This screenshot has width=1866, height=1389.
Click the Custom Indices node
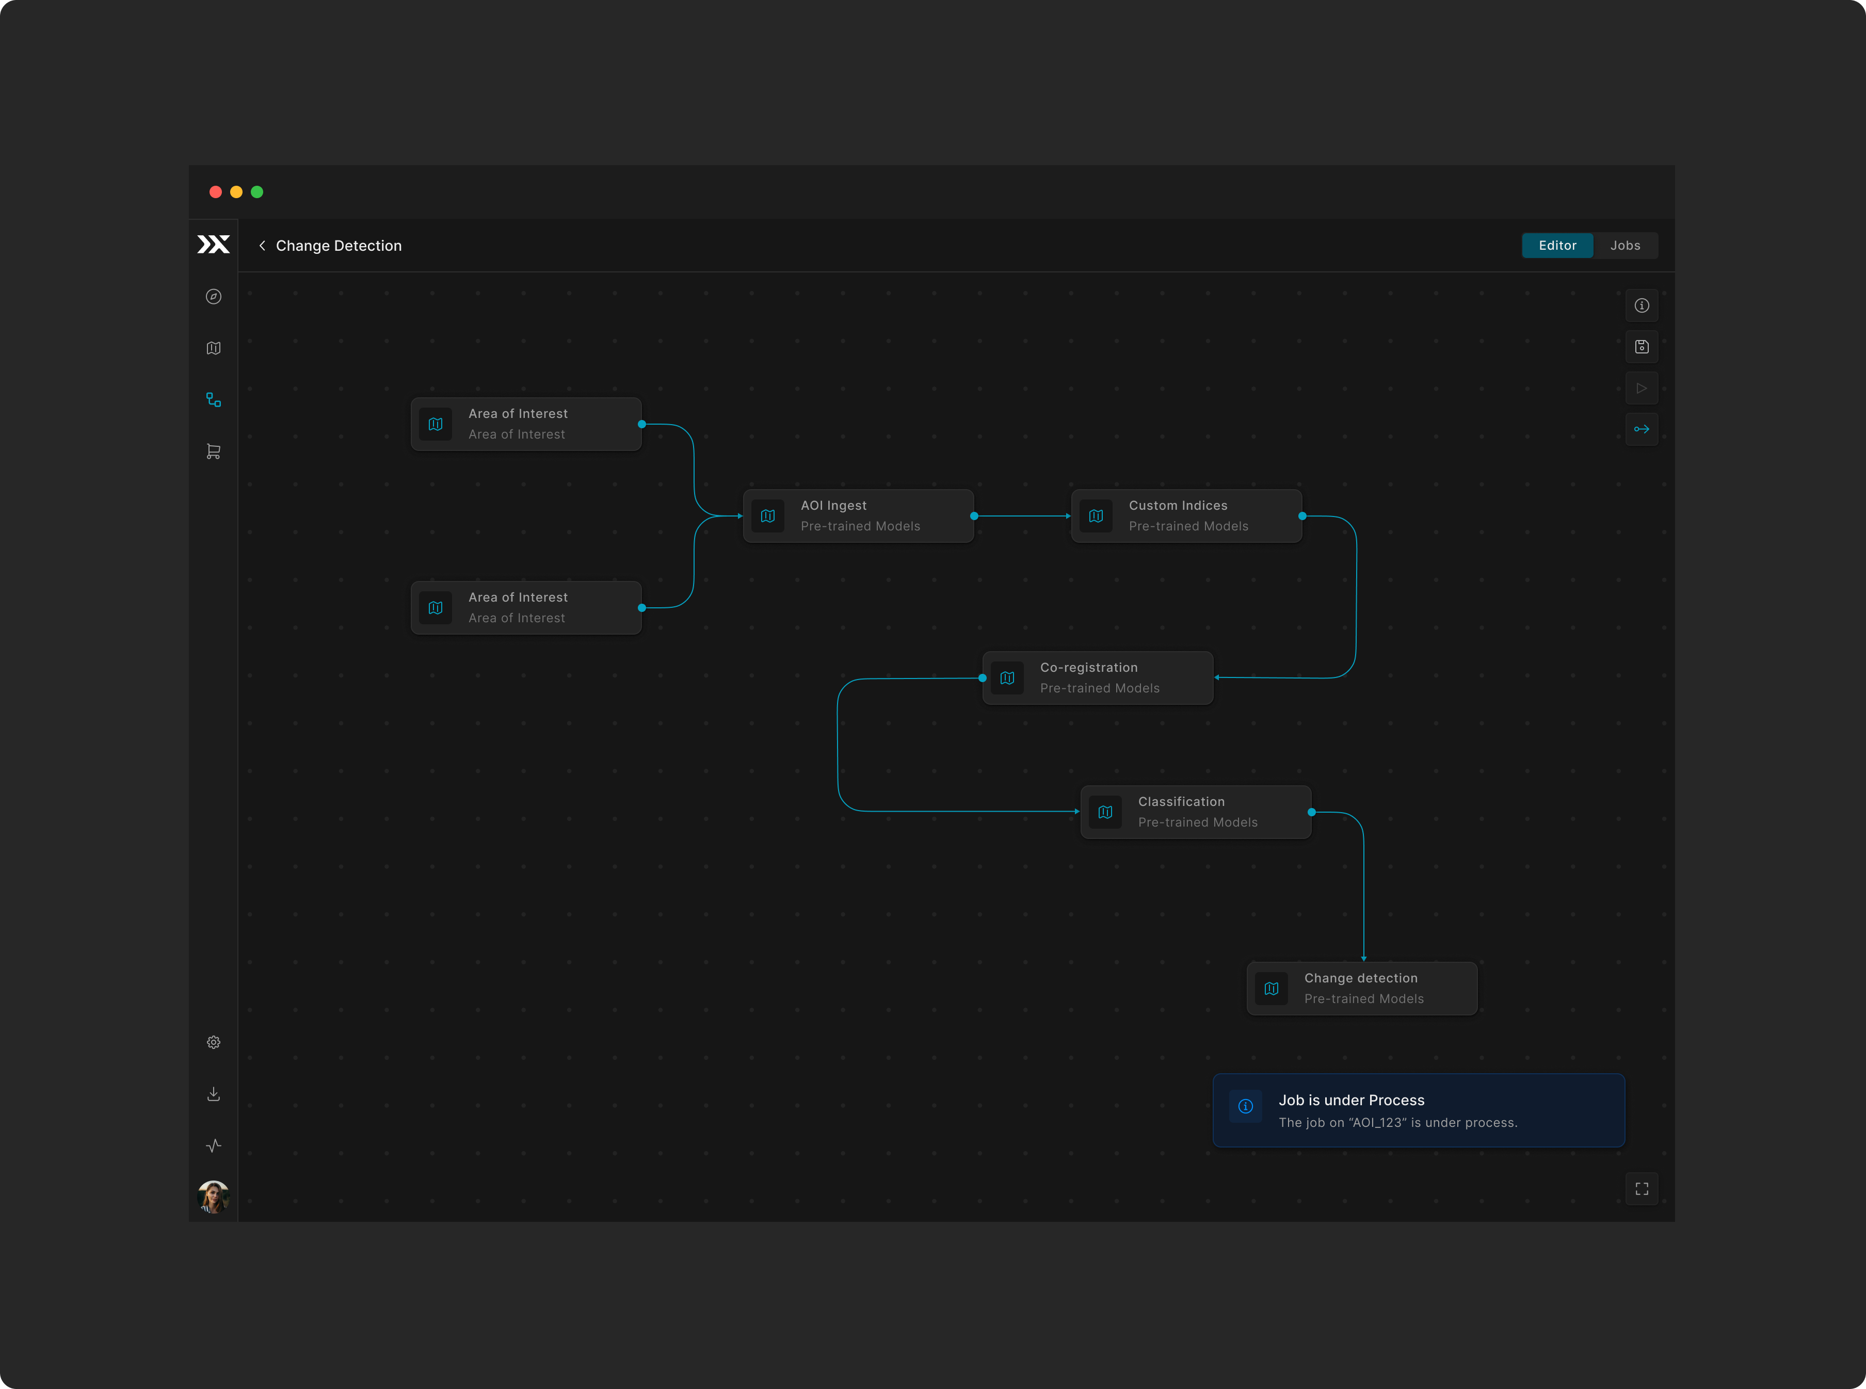[1186, 516]
